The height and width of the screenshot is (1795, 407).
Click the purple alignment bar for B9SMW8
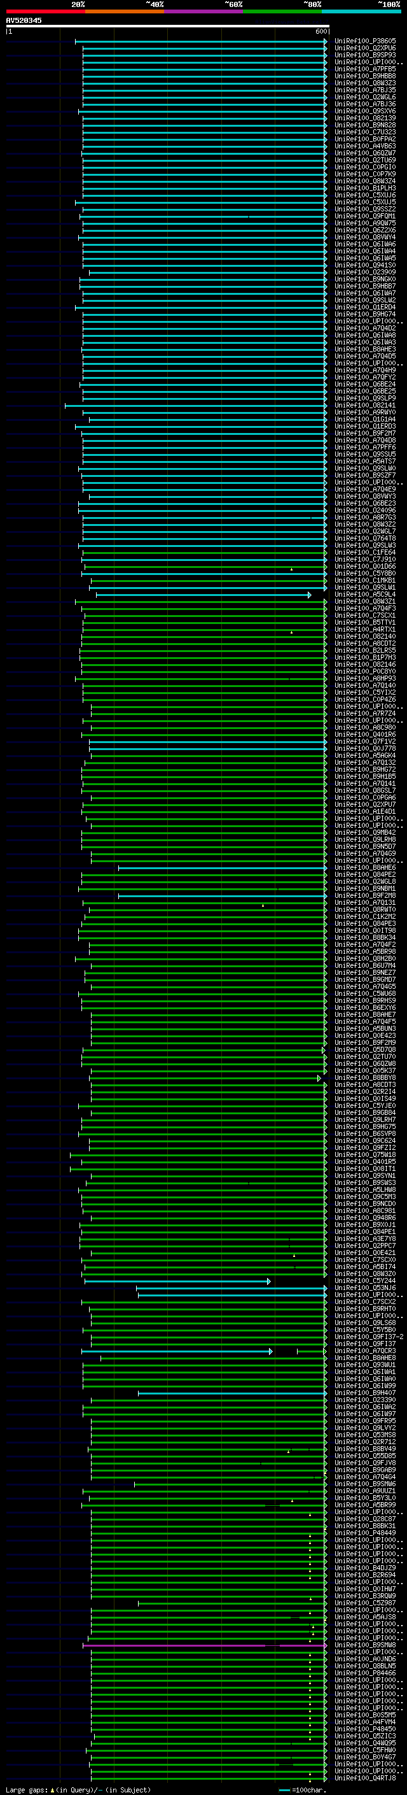205,1646
